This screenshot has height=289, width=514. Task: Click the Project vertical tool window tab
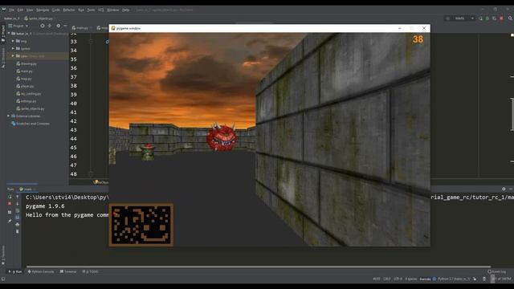(x=3, y=33)
